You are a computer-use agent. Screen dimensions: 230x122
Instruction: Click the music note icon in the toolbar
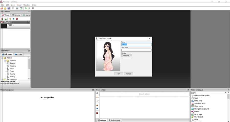17,8
